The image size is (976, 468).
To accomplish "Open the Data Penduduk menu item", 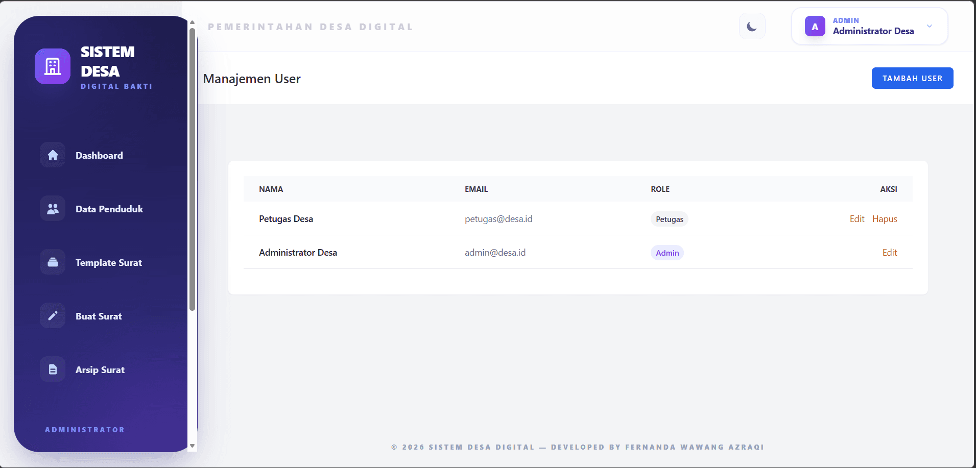I will tap(109, 209).
